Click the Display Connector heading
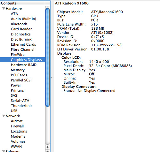This screenshot has height=152, width=160. 78,87
